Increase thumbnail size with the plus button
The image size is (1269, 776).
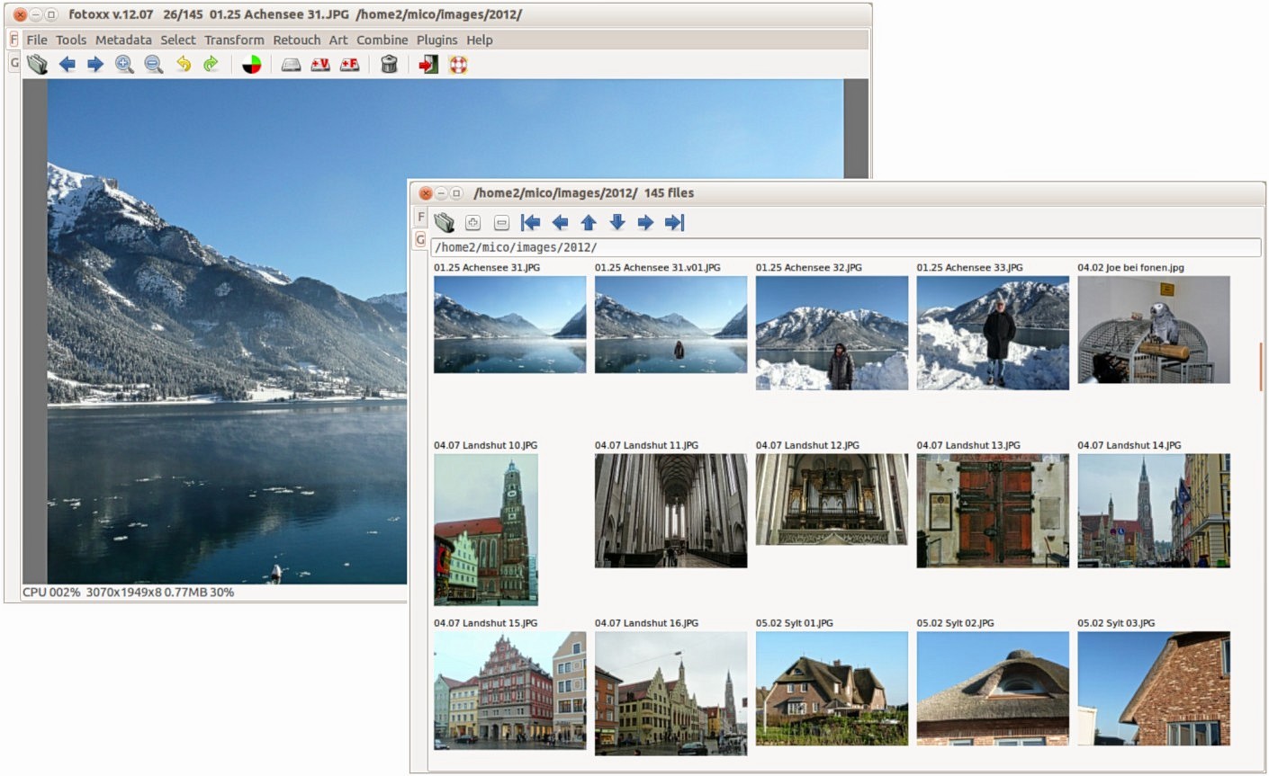pos(472,222)
